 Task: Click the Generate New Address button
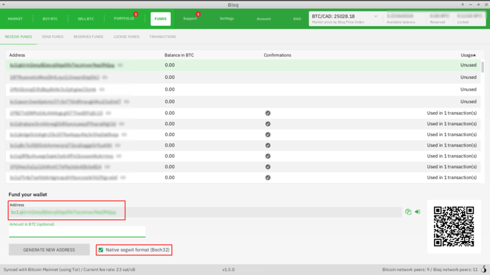pyautogui.click(x=49, y=250)
